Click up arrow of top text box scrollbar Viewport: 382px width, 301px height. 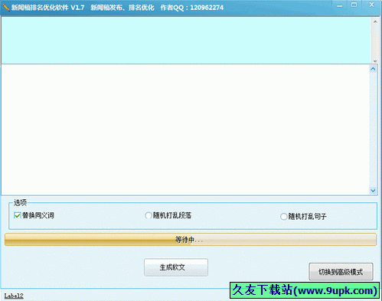coord(375,21)
